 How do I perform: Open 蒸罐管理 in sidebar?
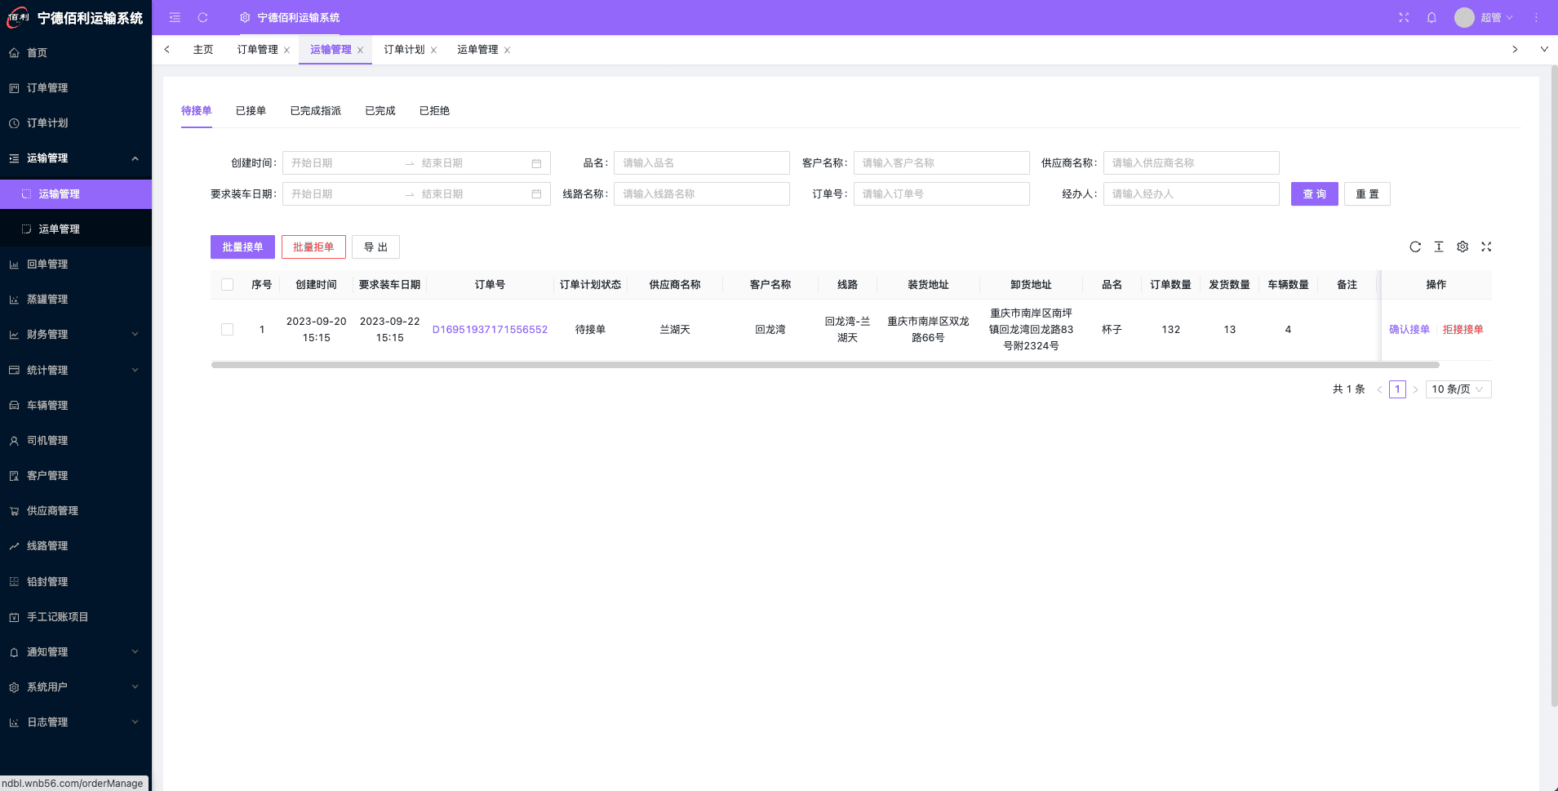point(76,299)
